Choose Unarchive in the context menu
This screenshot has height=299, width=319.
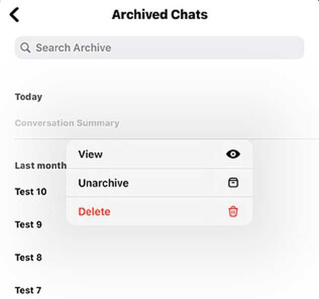coord(159,182)
